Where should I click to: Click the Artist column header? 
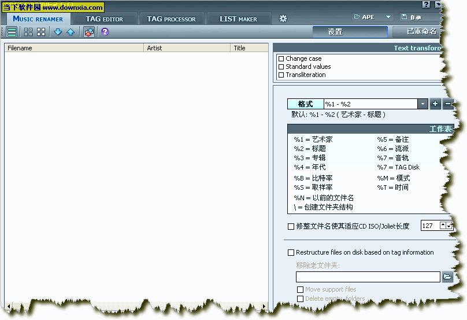coord(187,48)
